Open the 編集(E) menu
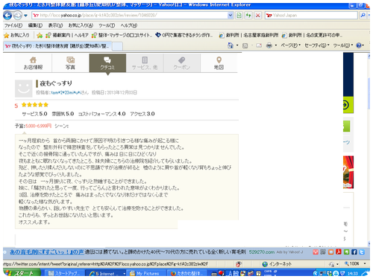The width and height of the screenshot is (373, 279). coord(35,25)
